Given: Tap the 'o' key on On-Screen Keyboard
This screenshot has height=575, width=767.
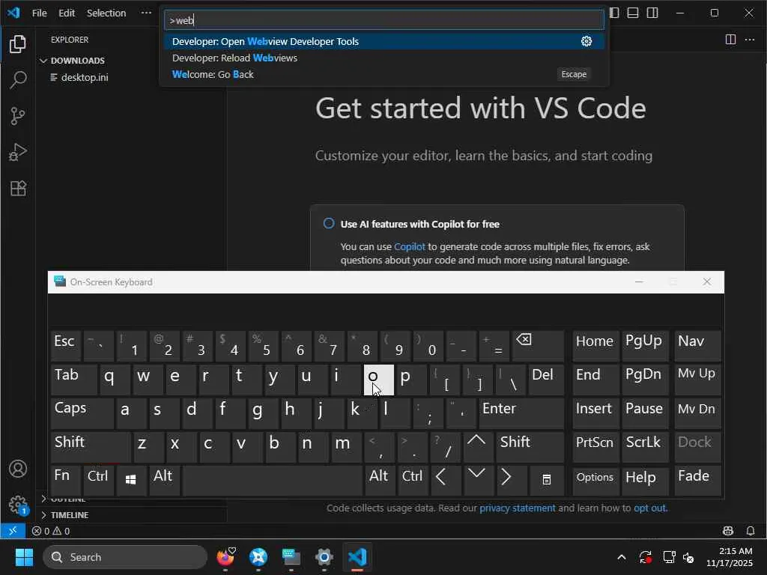Looking at the screenshot, I should 378,380.
